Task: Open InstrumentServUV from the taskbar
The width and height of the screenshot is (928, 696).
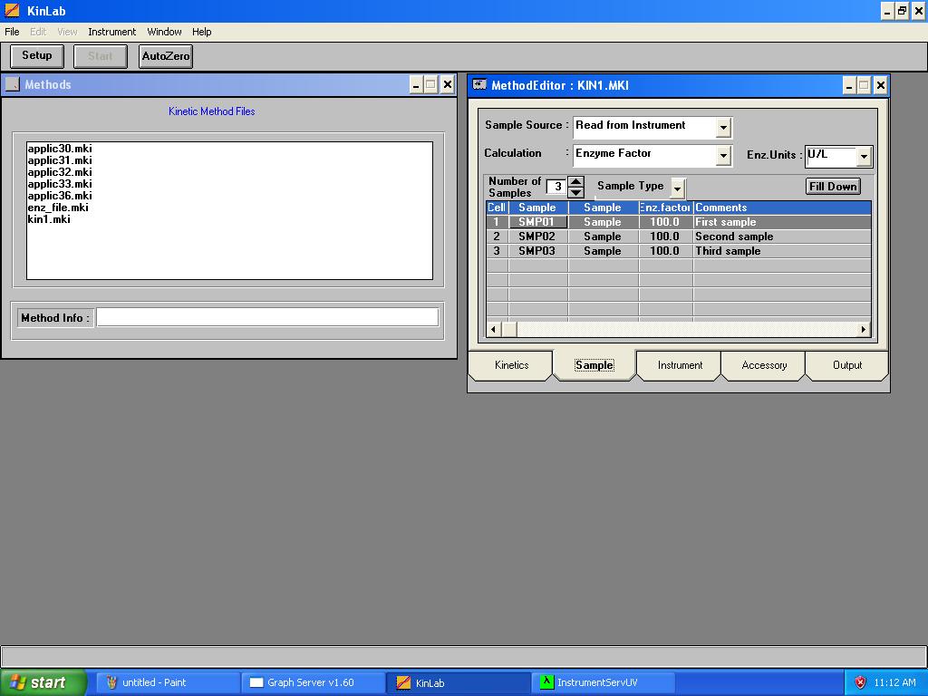Action: pyautogui.click(x=602, y=682)
